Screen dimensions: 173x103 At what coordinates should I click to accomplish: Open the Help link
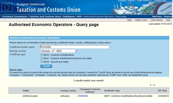coord(129,20)
